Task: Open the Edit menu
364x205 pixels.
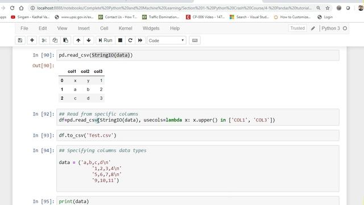Action: (43, 28)
